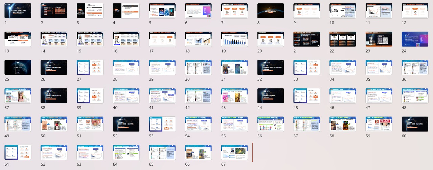
Task: Open slide 11 chart thumbnail
Action: coord(379,11)
